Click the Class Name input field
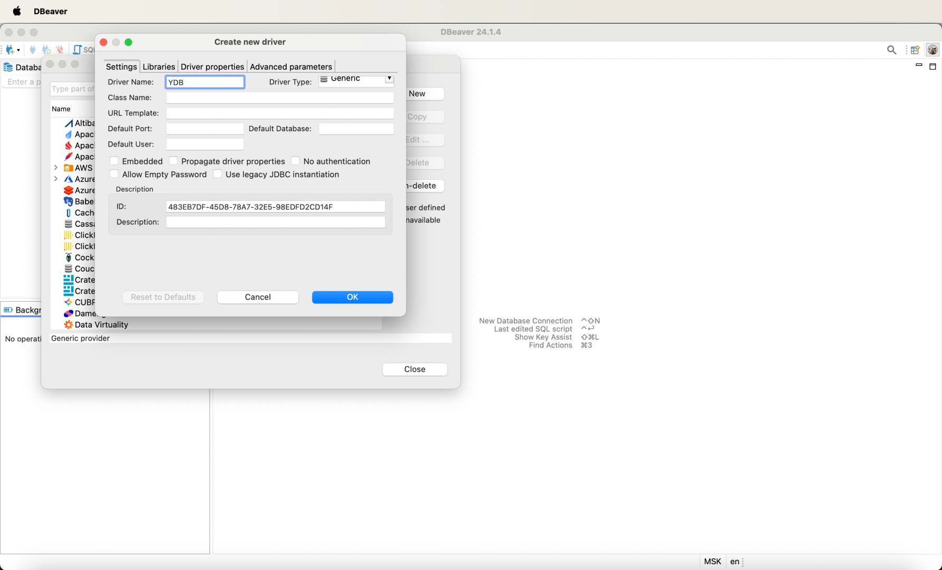This screenshot has height=570, width=942. [x=279, y=98]
